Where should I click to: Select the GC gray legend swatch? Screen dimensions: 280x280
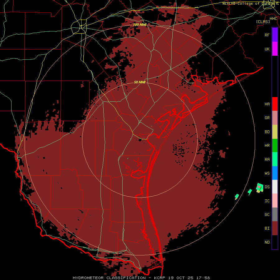(275, 214)
